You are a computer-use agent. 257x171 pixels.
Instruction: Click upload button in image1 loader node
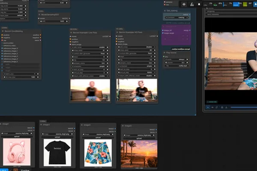point(17,136)
